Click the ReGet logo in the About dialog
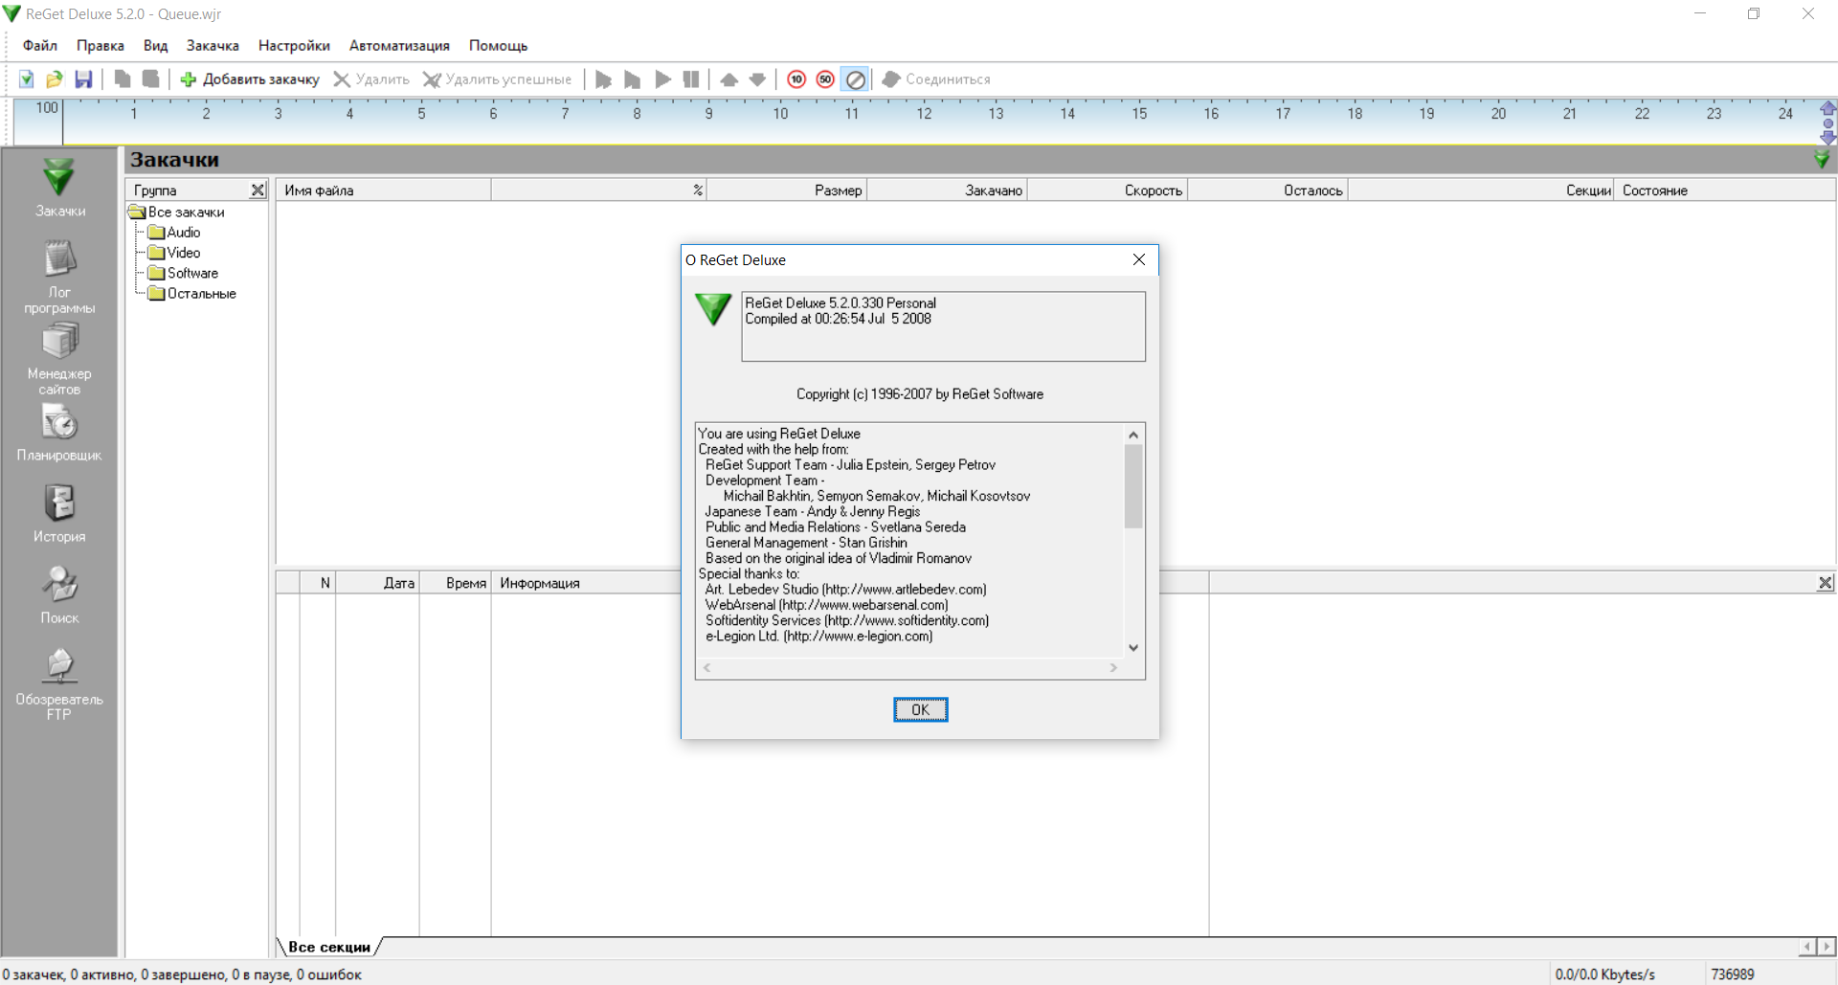The image size is (1838, 985). [x=713, y=309]
